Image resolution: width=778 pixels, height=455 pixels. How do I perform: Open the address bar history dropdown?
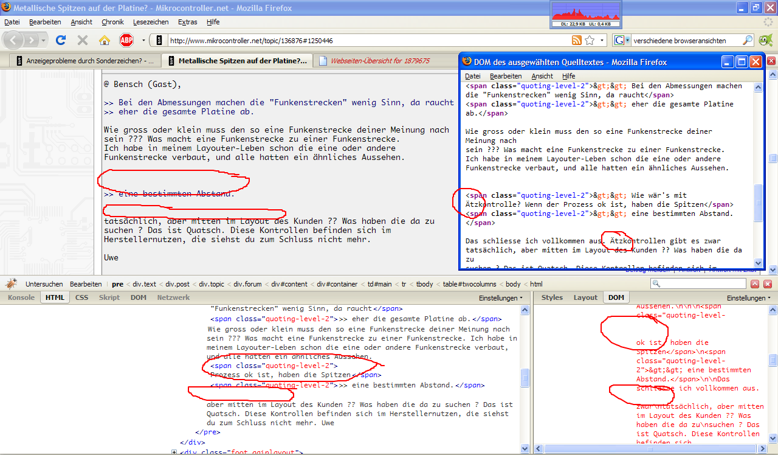pos(602,41)
